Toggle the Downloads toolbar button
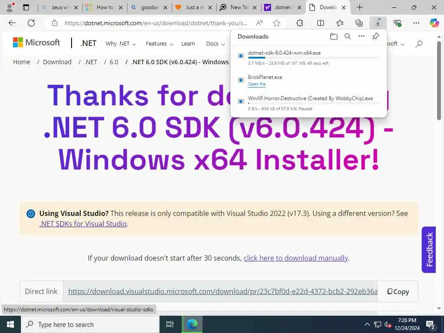The width and height of the screenshot is (444, 333). (x=378, y=23)
